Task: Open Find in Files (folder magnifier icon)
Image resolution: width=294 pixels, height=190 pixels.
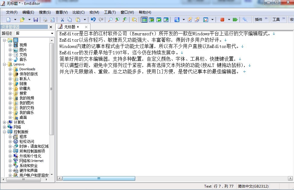Action: [134, 20]
